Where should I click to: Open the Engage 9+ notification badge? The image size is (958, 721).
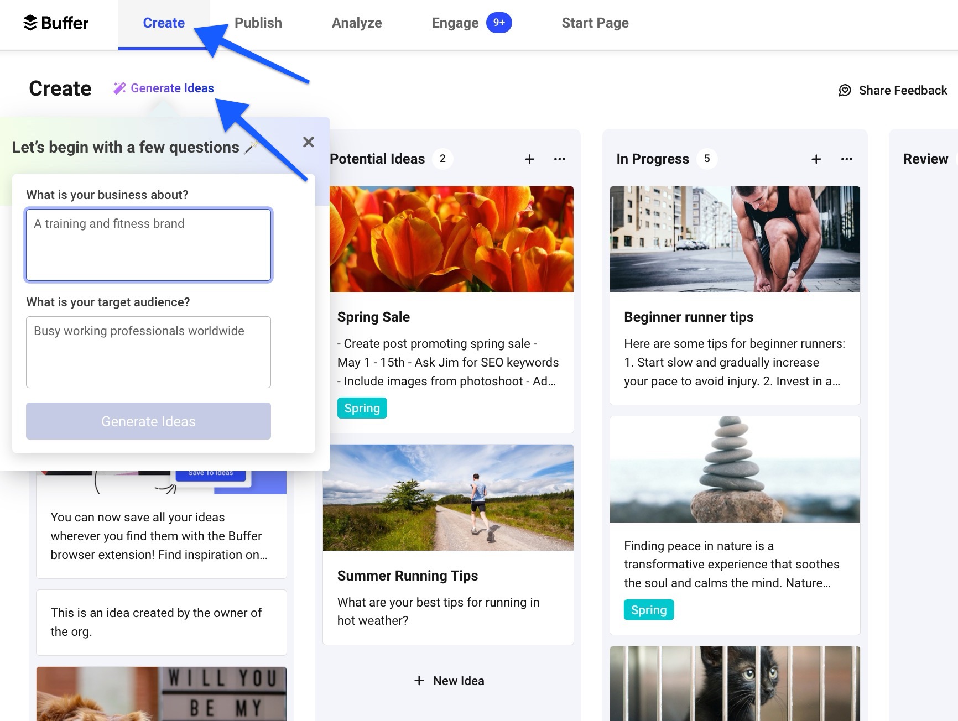coord(498,23)
